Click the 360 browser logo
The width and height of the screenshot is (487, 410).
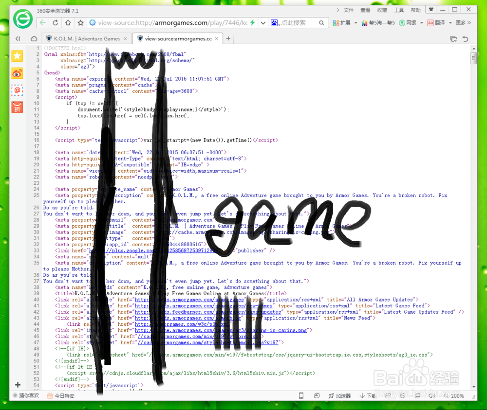click(x=23, y=19)
